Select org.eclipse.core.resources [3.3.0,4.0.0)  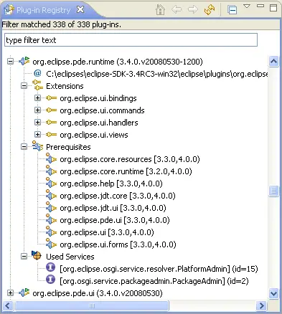[x=130, y=159]
